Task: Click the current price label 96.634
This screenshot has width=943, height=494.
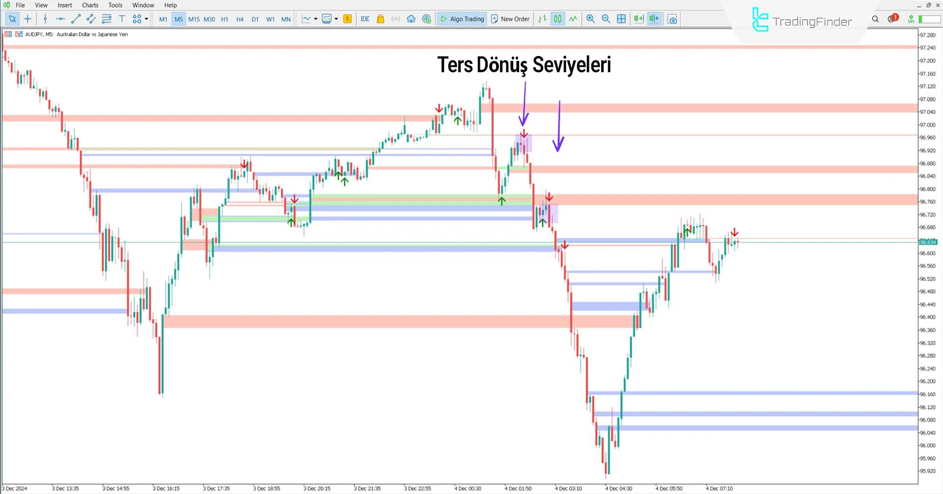Action: click(928, 242)
